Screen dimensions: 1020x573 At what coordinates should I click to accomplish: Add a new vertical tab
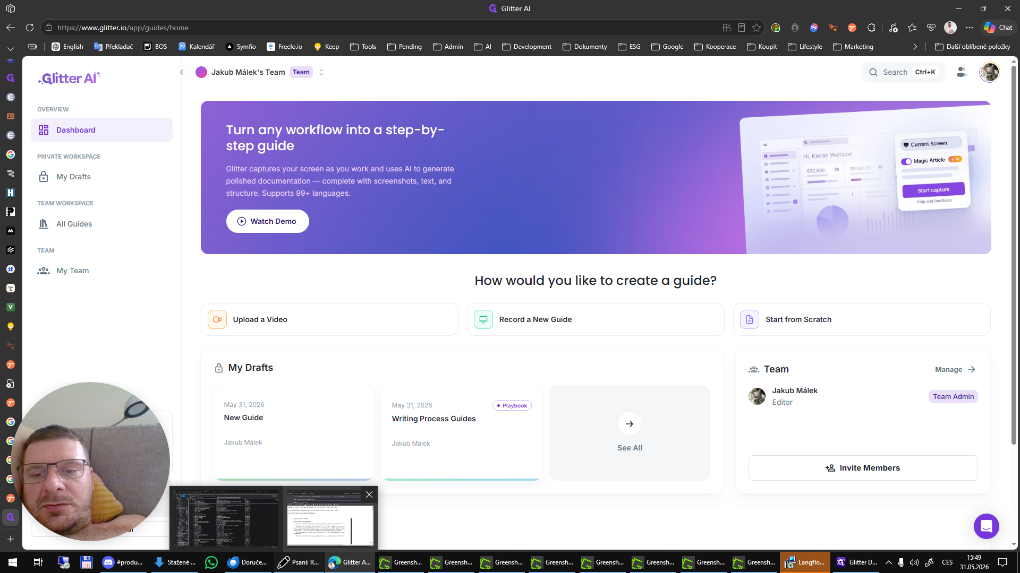point(11,539)
